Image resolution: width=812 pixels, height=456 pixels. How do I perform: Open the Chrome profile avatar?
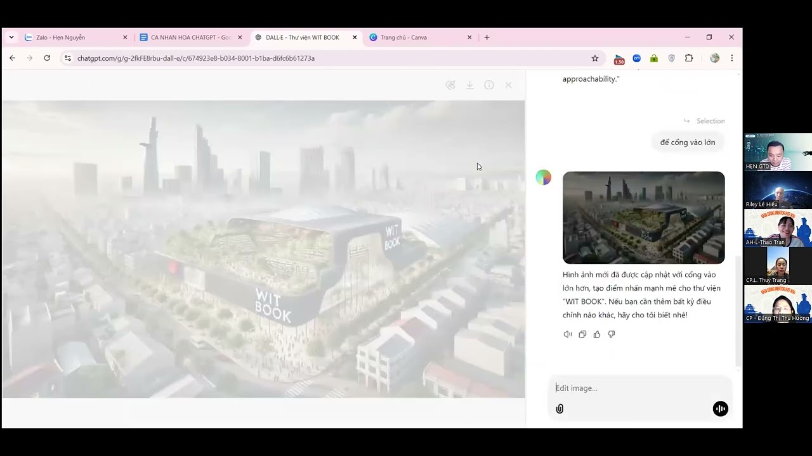[x=715, y=58]
